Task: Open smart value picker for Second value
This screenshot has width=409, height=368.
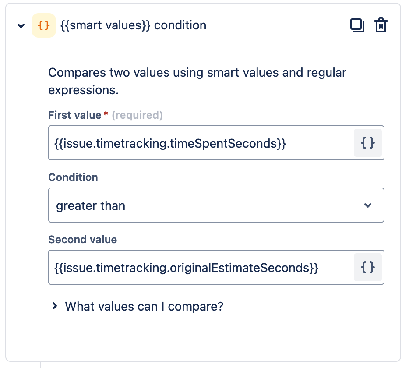Action: (368, 267)
